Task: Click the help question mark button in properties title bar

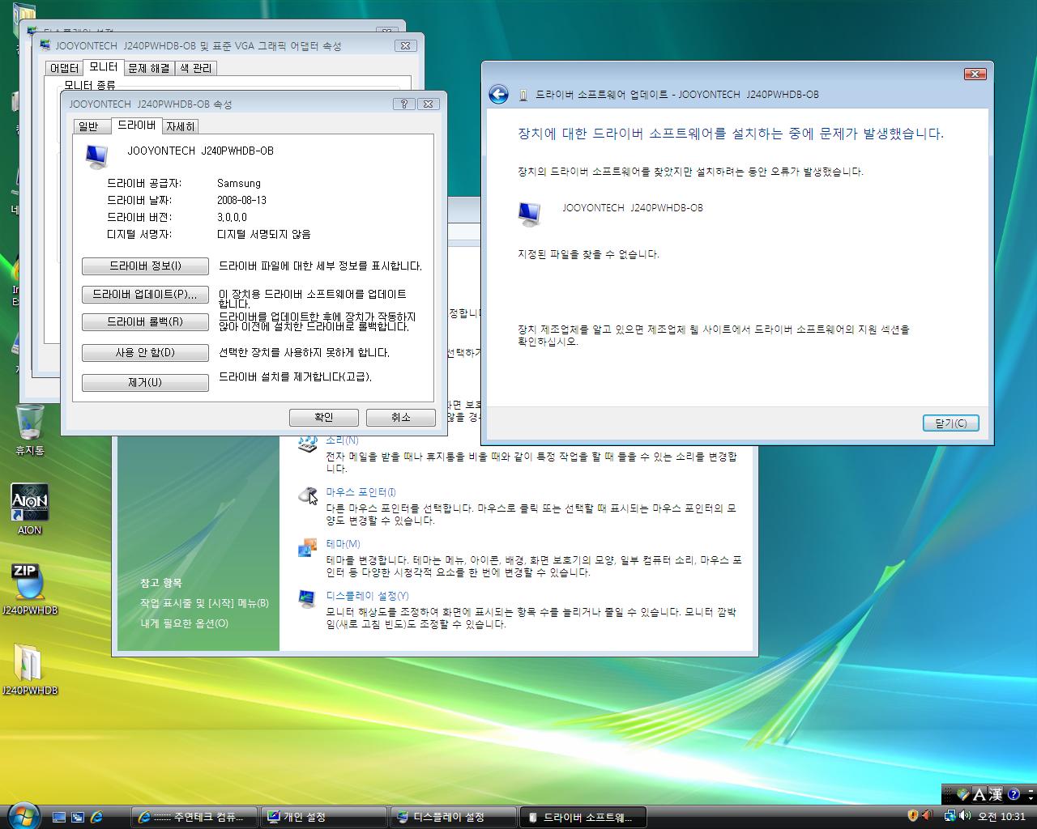Action: click(x=404, y=104)
